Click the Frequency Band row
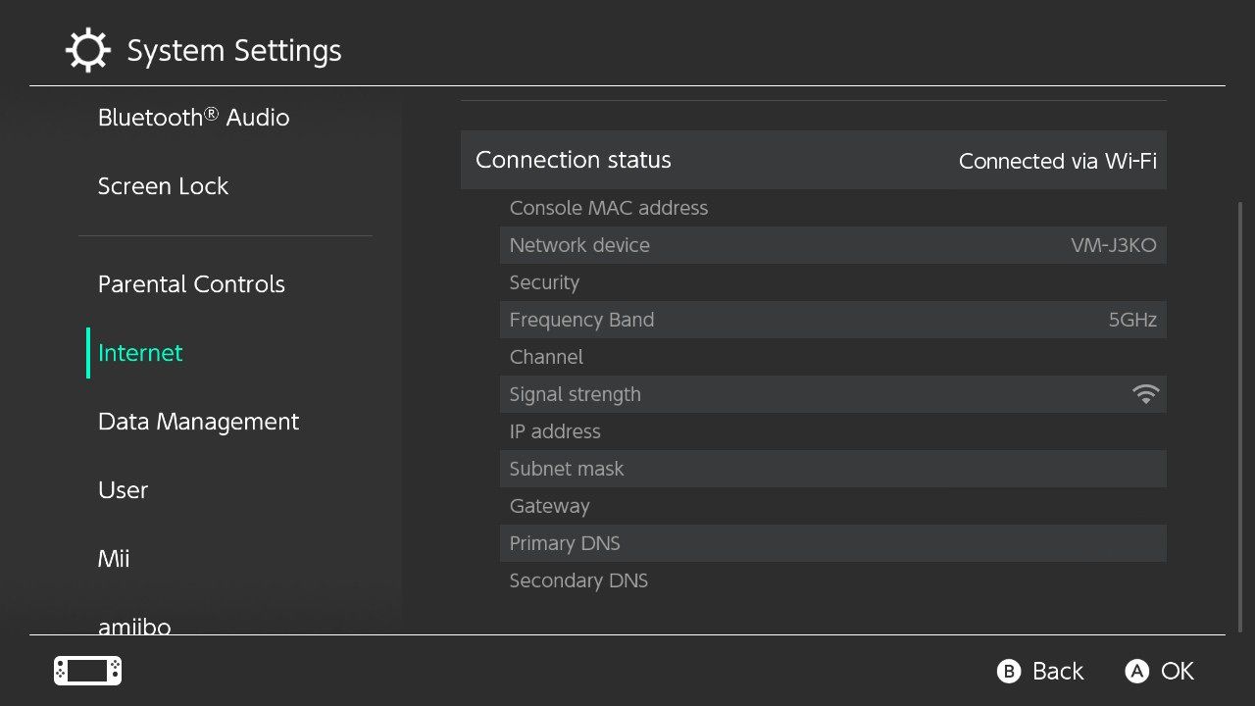 [832, 320]
